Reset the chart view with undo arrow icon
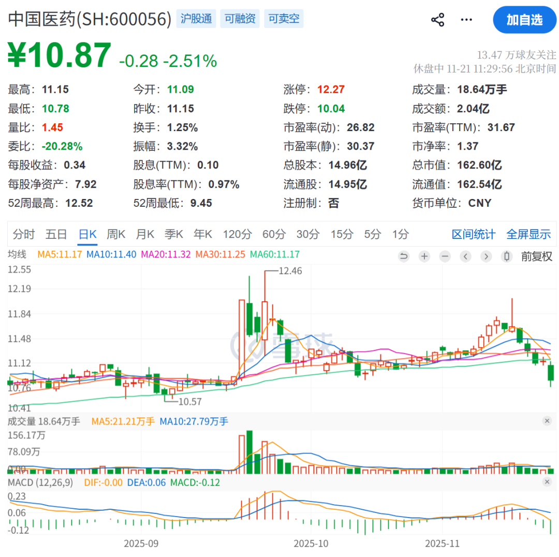 pyautogui.click(x=404, y=256)
